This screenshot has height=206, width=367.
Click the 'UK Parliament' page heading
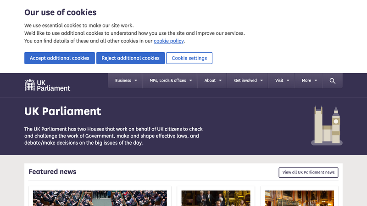(x=63, y=111)
